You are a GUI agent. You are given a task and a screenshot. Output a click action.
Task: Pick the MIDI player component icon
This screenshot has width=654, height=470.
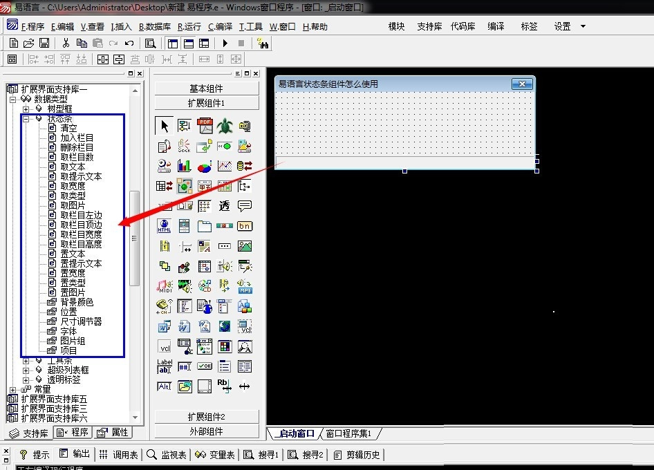[x=165, y=286]
